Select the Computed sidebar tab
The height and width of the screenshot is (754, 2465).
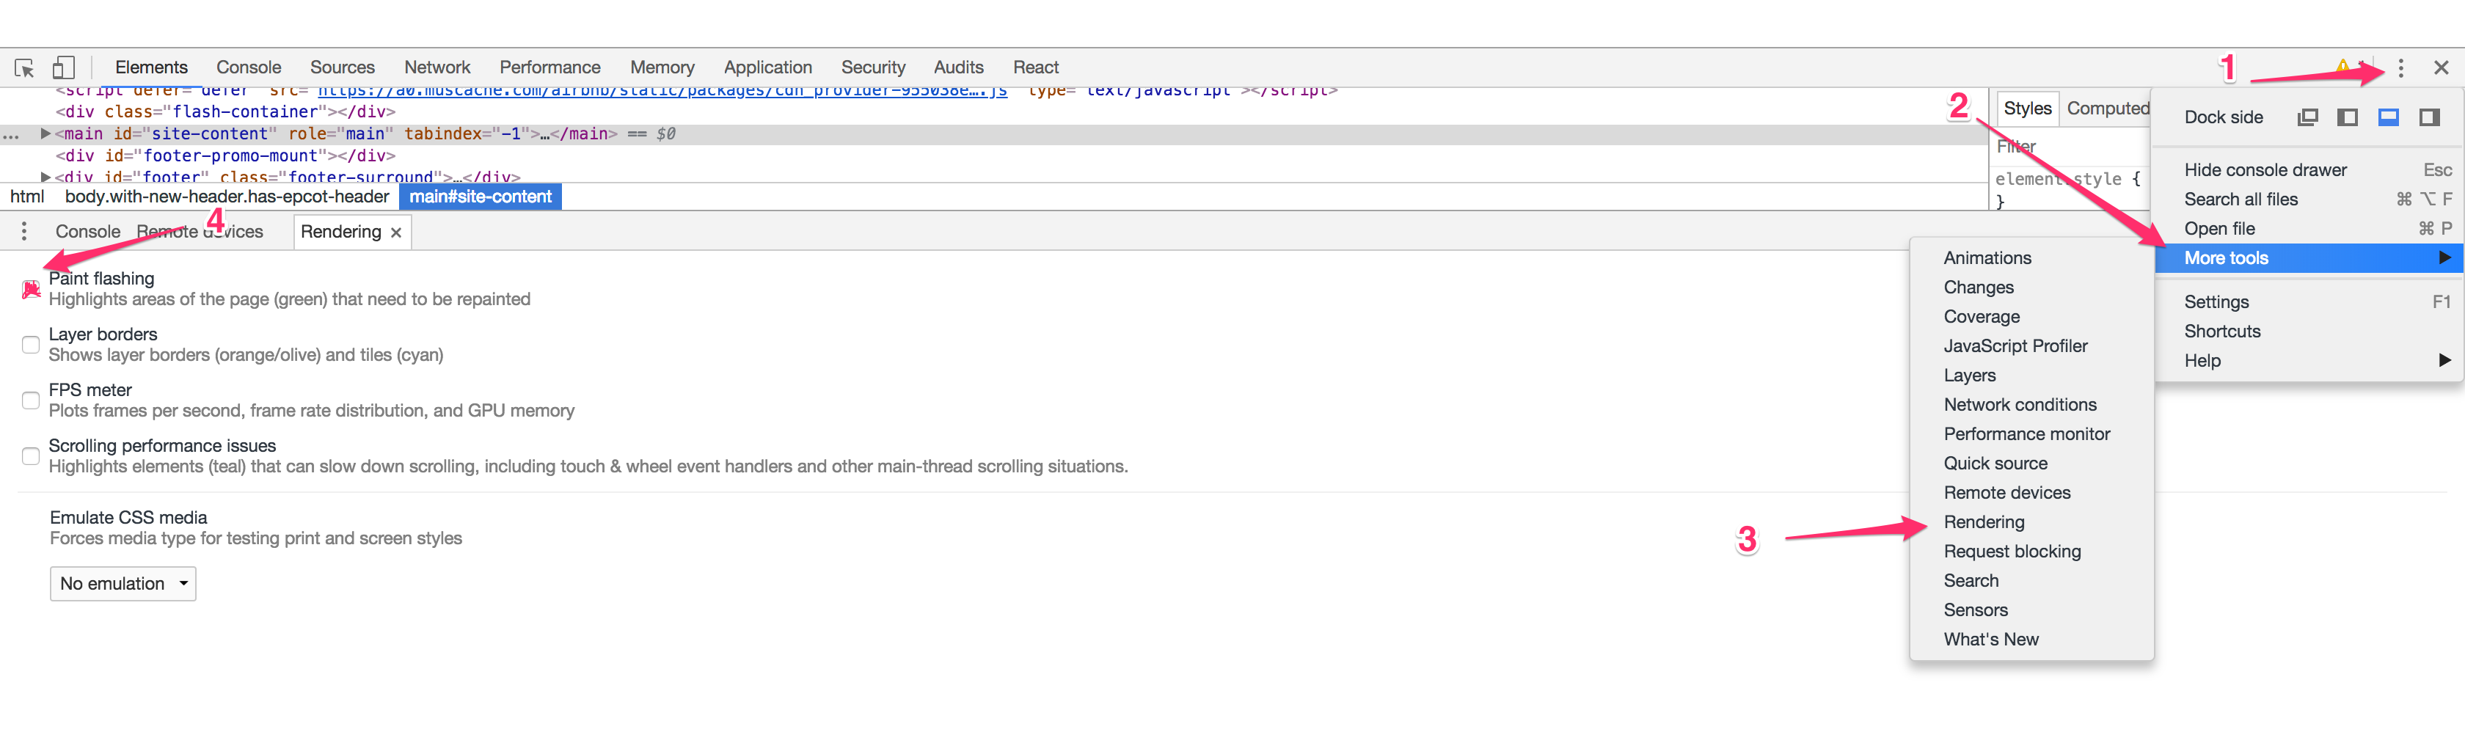(x=2108, y=109)
